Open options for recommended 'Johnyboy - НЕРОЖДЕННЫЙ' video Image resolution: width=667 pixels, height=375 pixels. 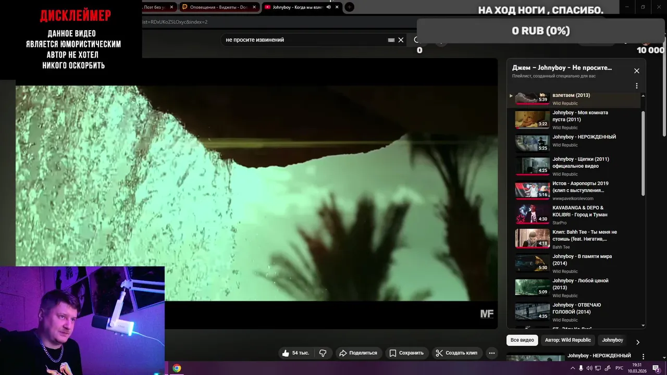pyautogui.click(x=643, y=357)
